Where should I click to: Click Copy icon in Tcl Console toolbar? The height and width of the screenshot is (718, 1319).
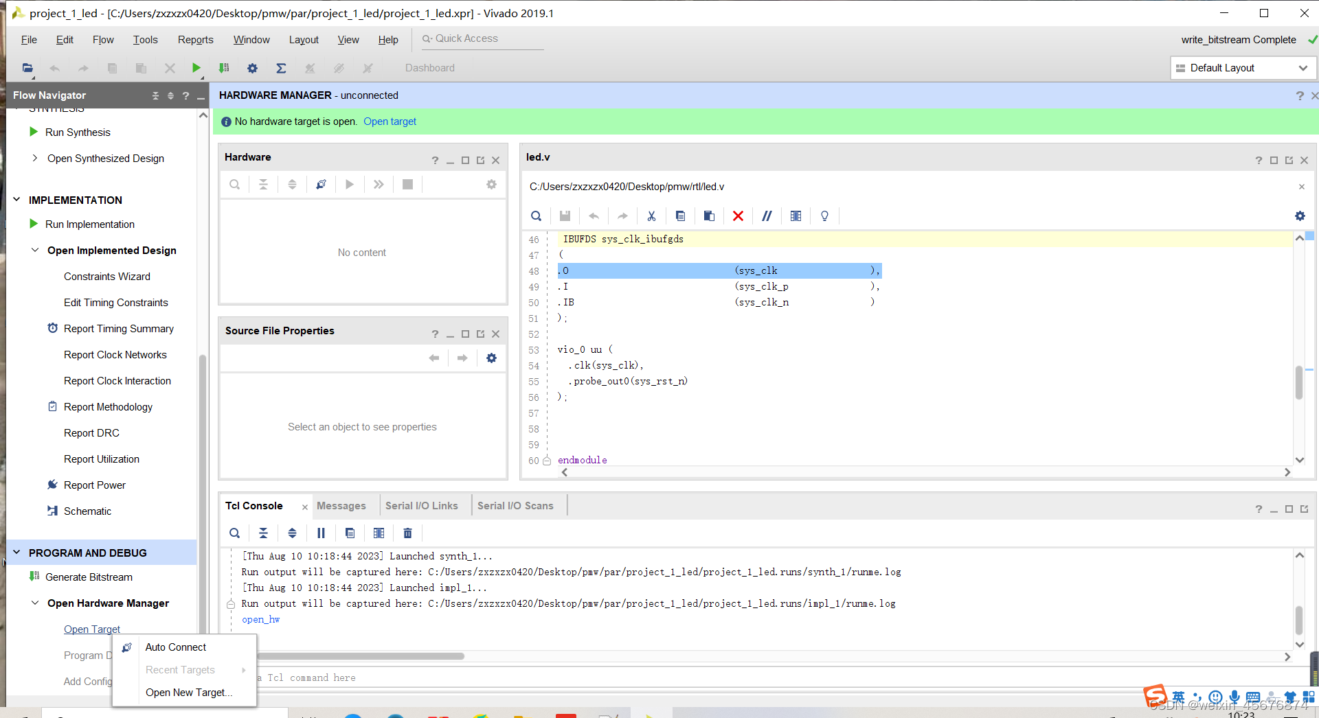(x=350, y=533)
